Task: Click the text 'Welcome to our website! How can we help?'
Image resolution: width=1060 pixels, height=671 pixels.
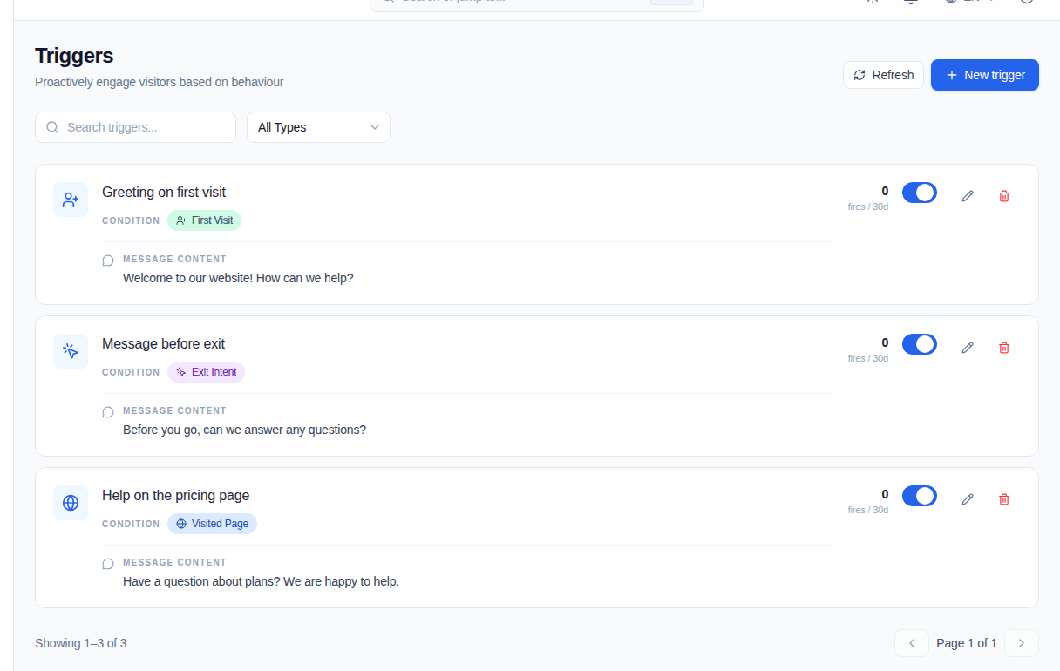Action: pyautogui.click(x=238, y=278)
